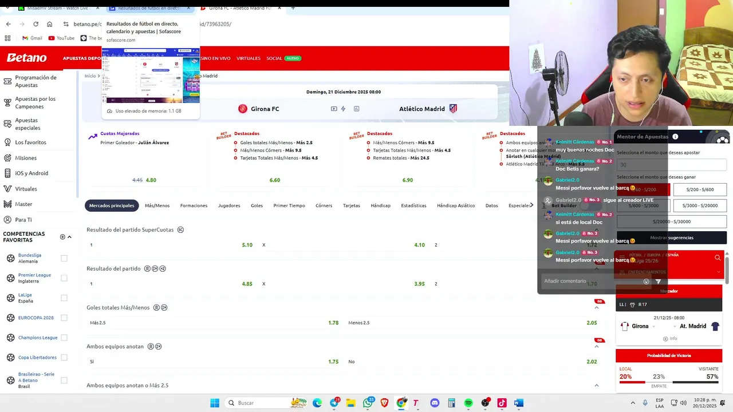The width and height of the screenshot is (733, 412).
Task: Collapse Ambos equipos anotan o Más 2.5
Action: click(x=596, y=386)
